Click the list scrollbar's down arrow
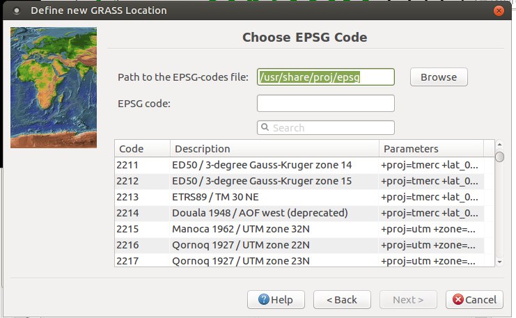This screenshot has width=516, height=318. point(499,262)
